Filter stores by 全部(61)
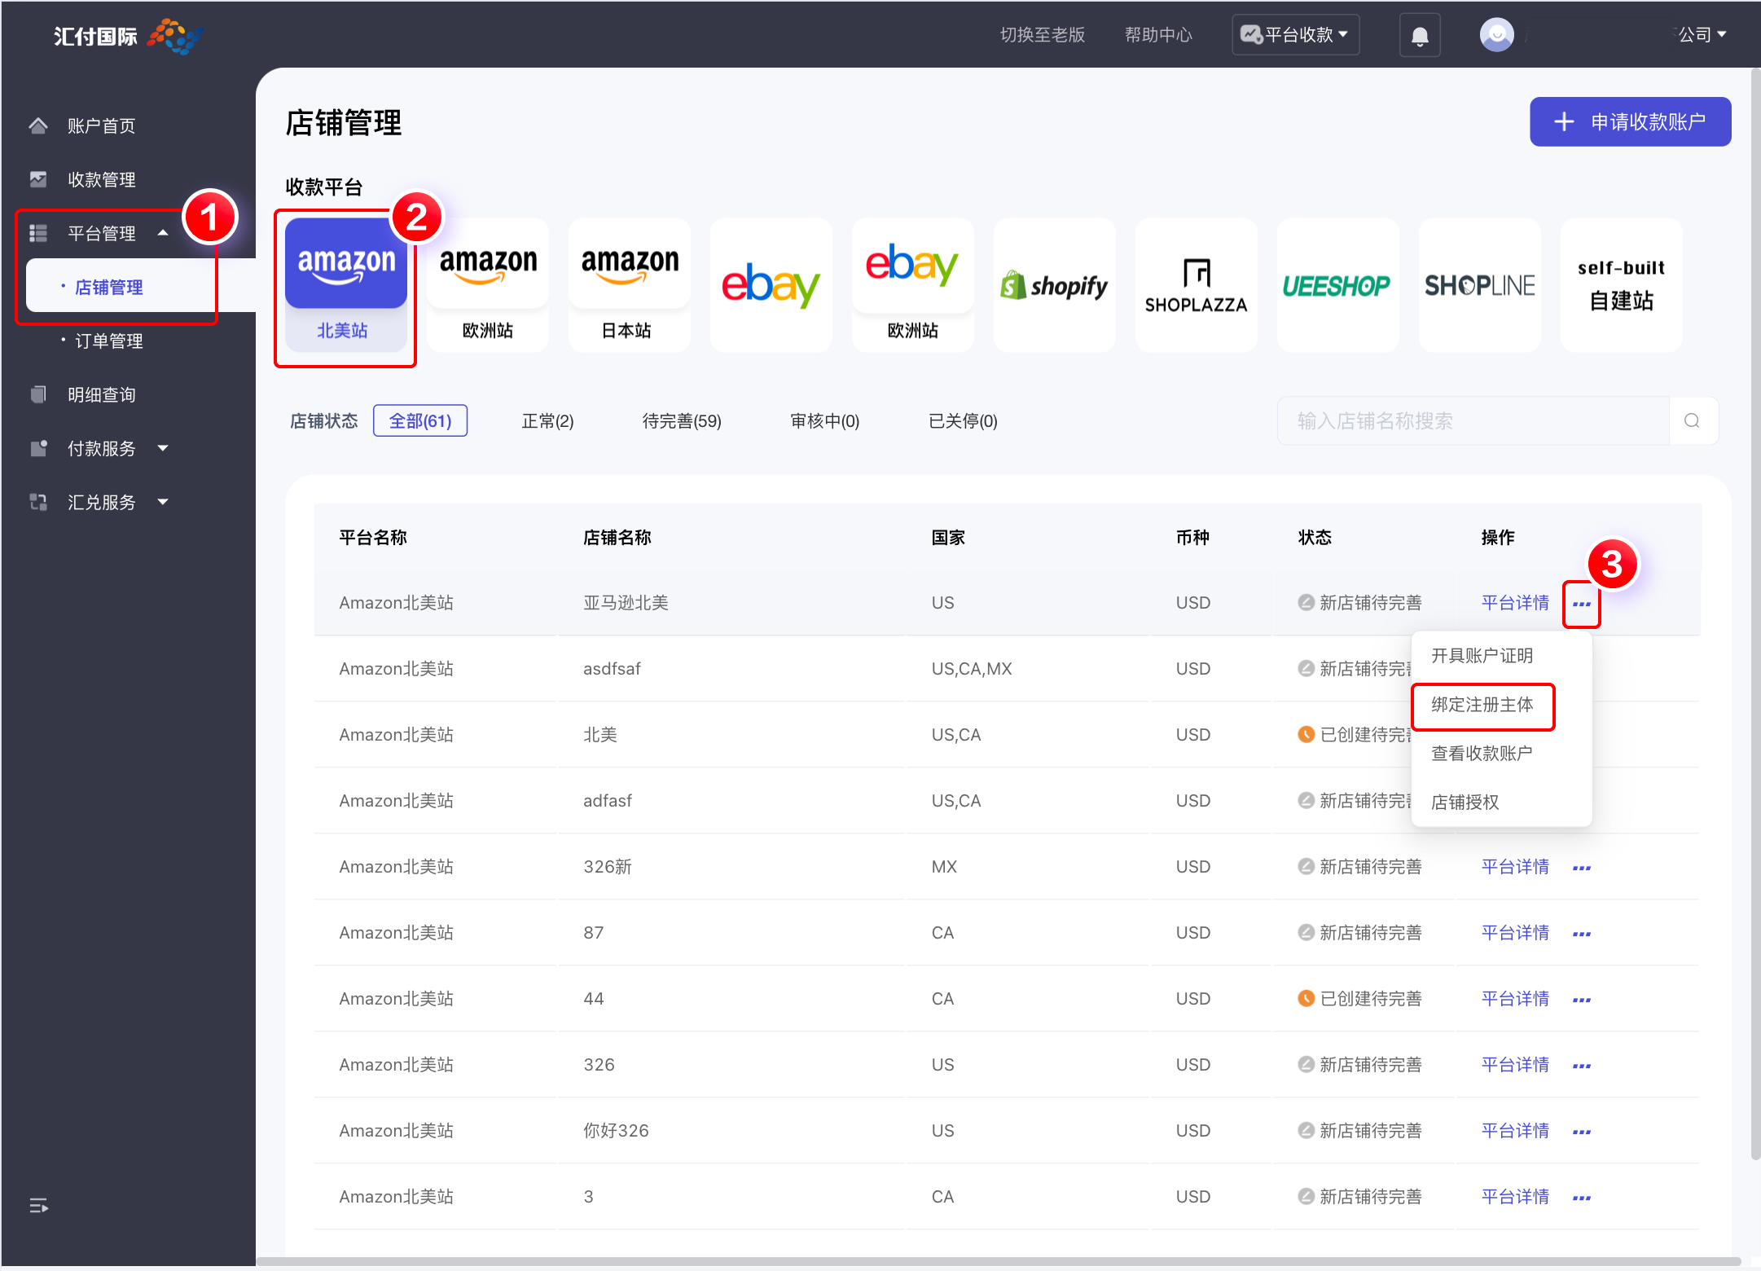The width and height of the screenshot is (1761, 1271). (x=420, y=420)
